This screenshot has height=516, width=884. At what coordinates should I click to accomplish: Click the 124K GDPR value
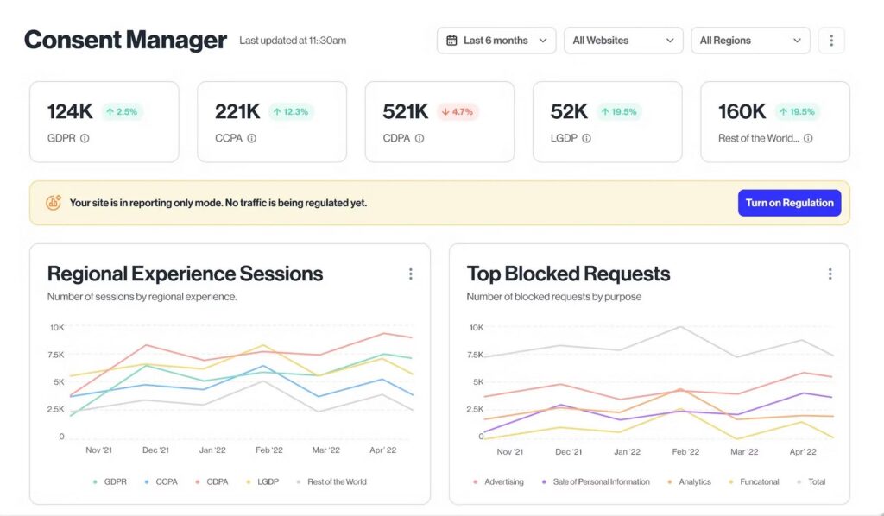70,111
